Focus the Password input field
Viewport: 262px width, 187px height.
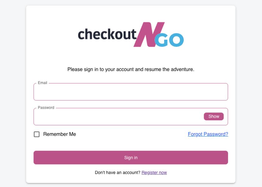pyautogui.click(x=119, y=117)
